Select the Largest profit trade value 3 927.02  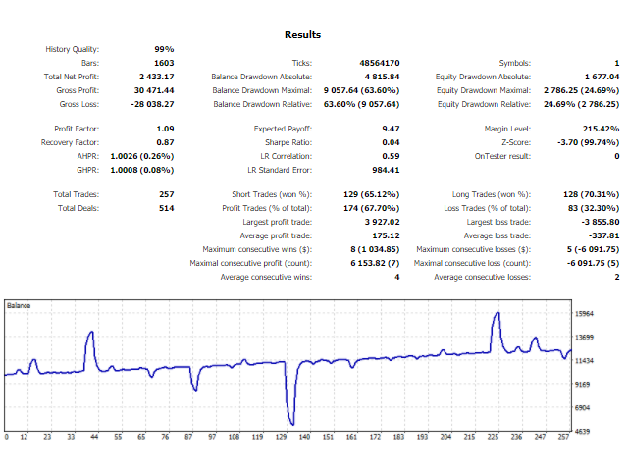click(378, 222)
